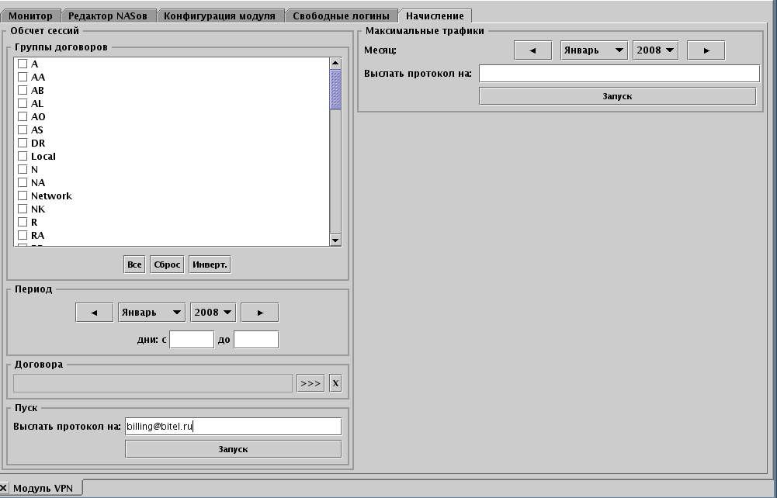Expand the 2008 year dropdown in Период
This screenshot has height=498, width=777.
click(213, 313)
